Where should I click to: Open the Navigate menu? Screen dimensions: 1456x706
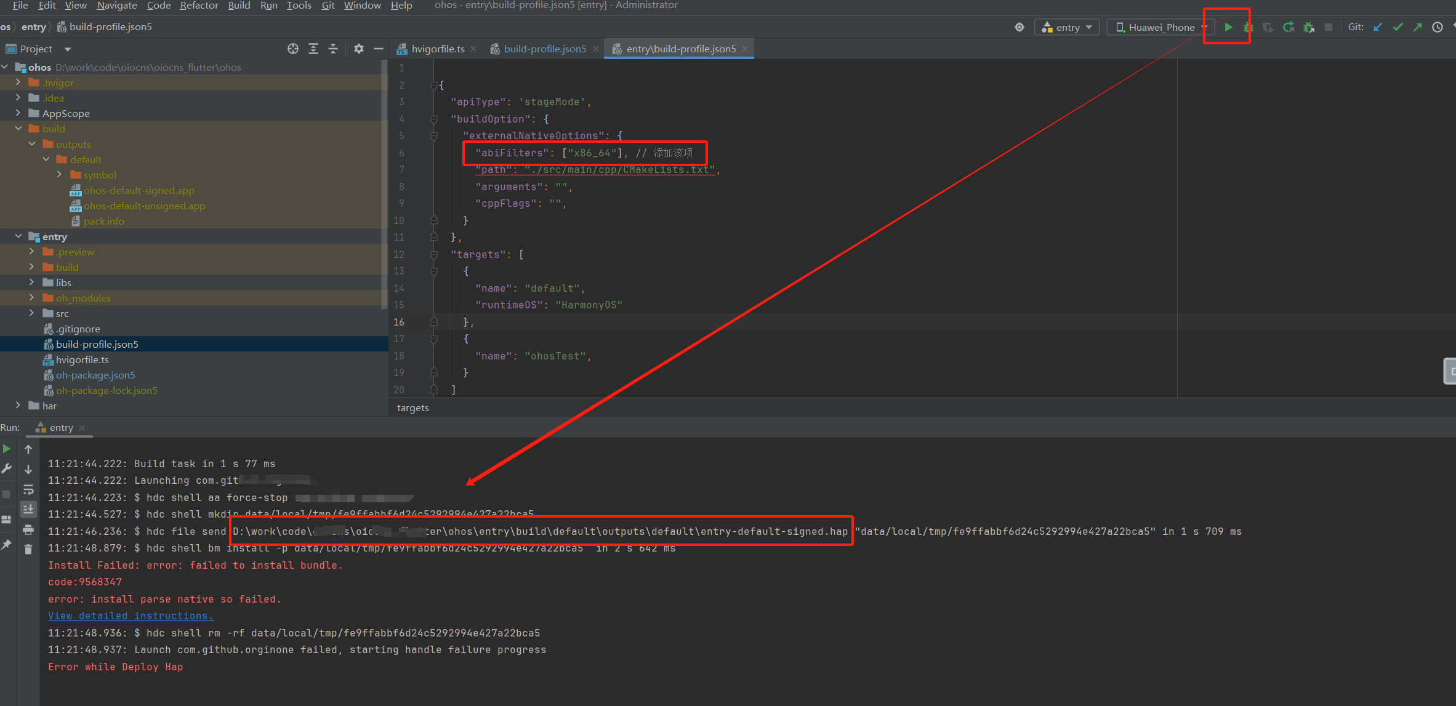pyautogui.click(x=117, y=6)
